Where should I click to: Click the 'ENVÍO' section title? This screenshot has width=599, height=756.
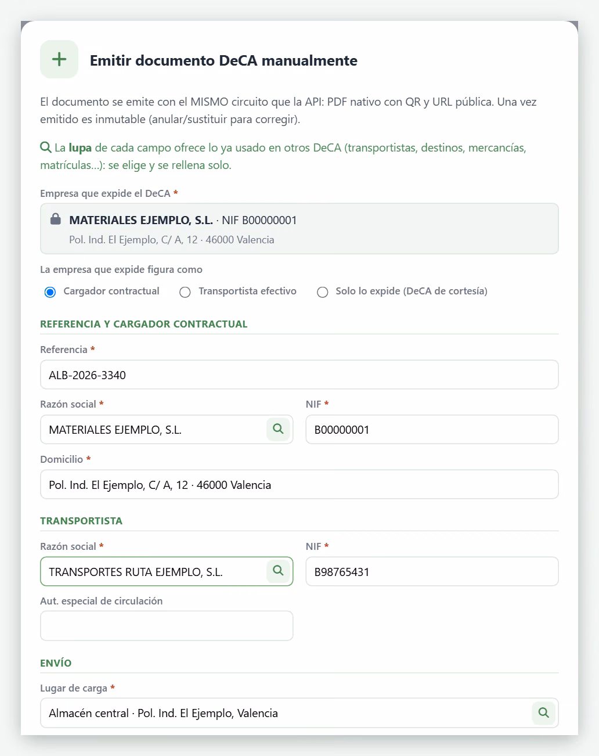coord(56,663)
